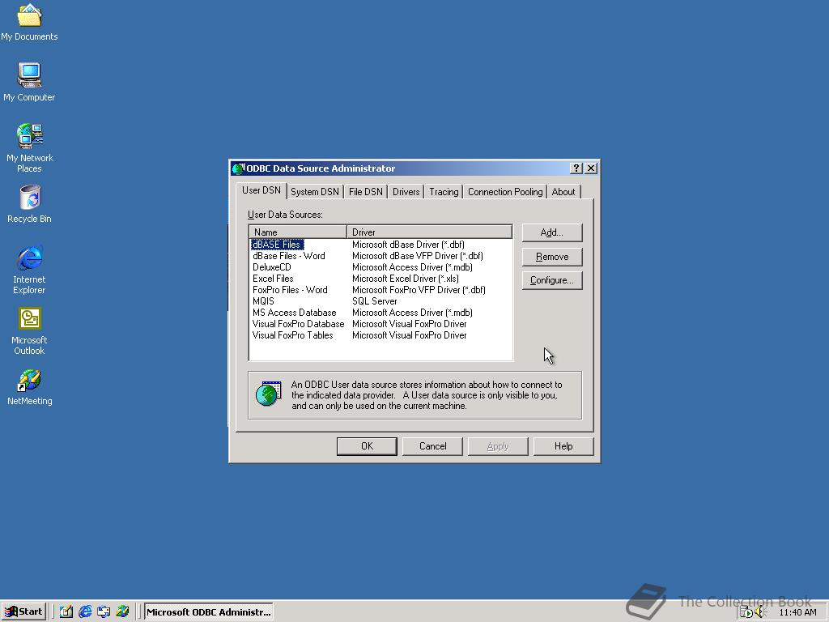Select the Visual FoxPro Database row
The height and width of the screenshot is (622, 829).
pyautogui.click(x=298, y=324)
